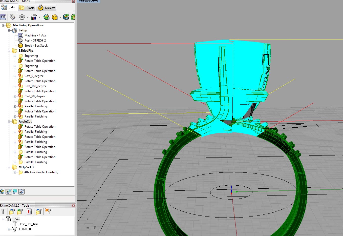The image size is (343, 236).
Task: Open the blue-and-green align part icon
Action: 66,17
